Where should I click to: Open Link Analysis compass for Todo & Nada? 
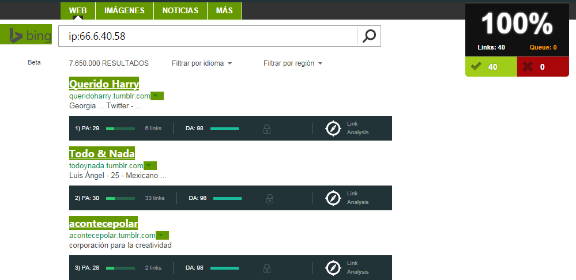[333, 198]
